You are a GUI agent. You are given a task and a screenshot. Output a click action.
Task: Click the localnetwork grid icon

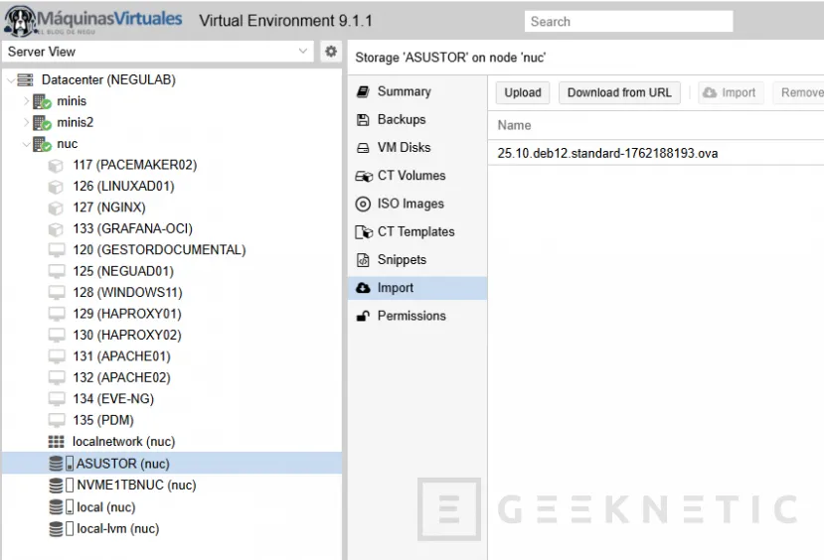point(57,442)
